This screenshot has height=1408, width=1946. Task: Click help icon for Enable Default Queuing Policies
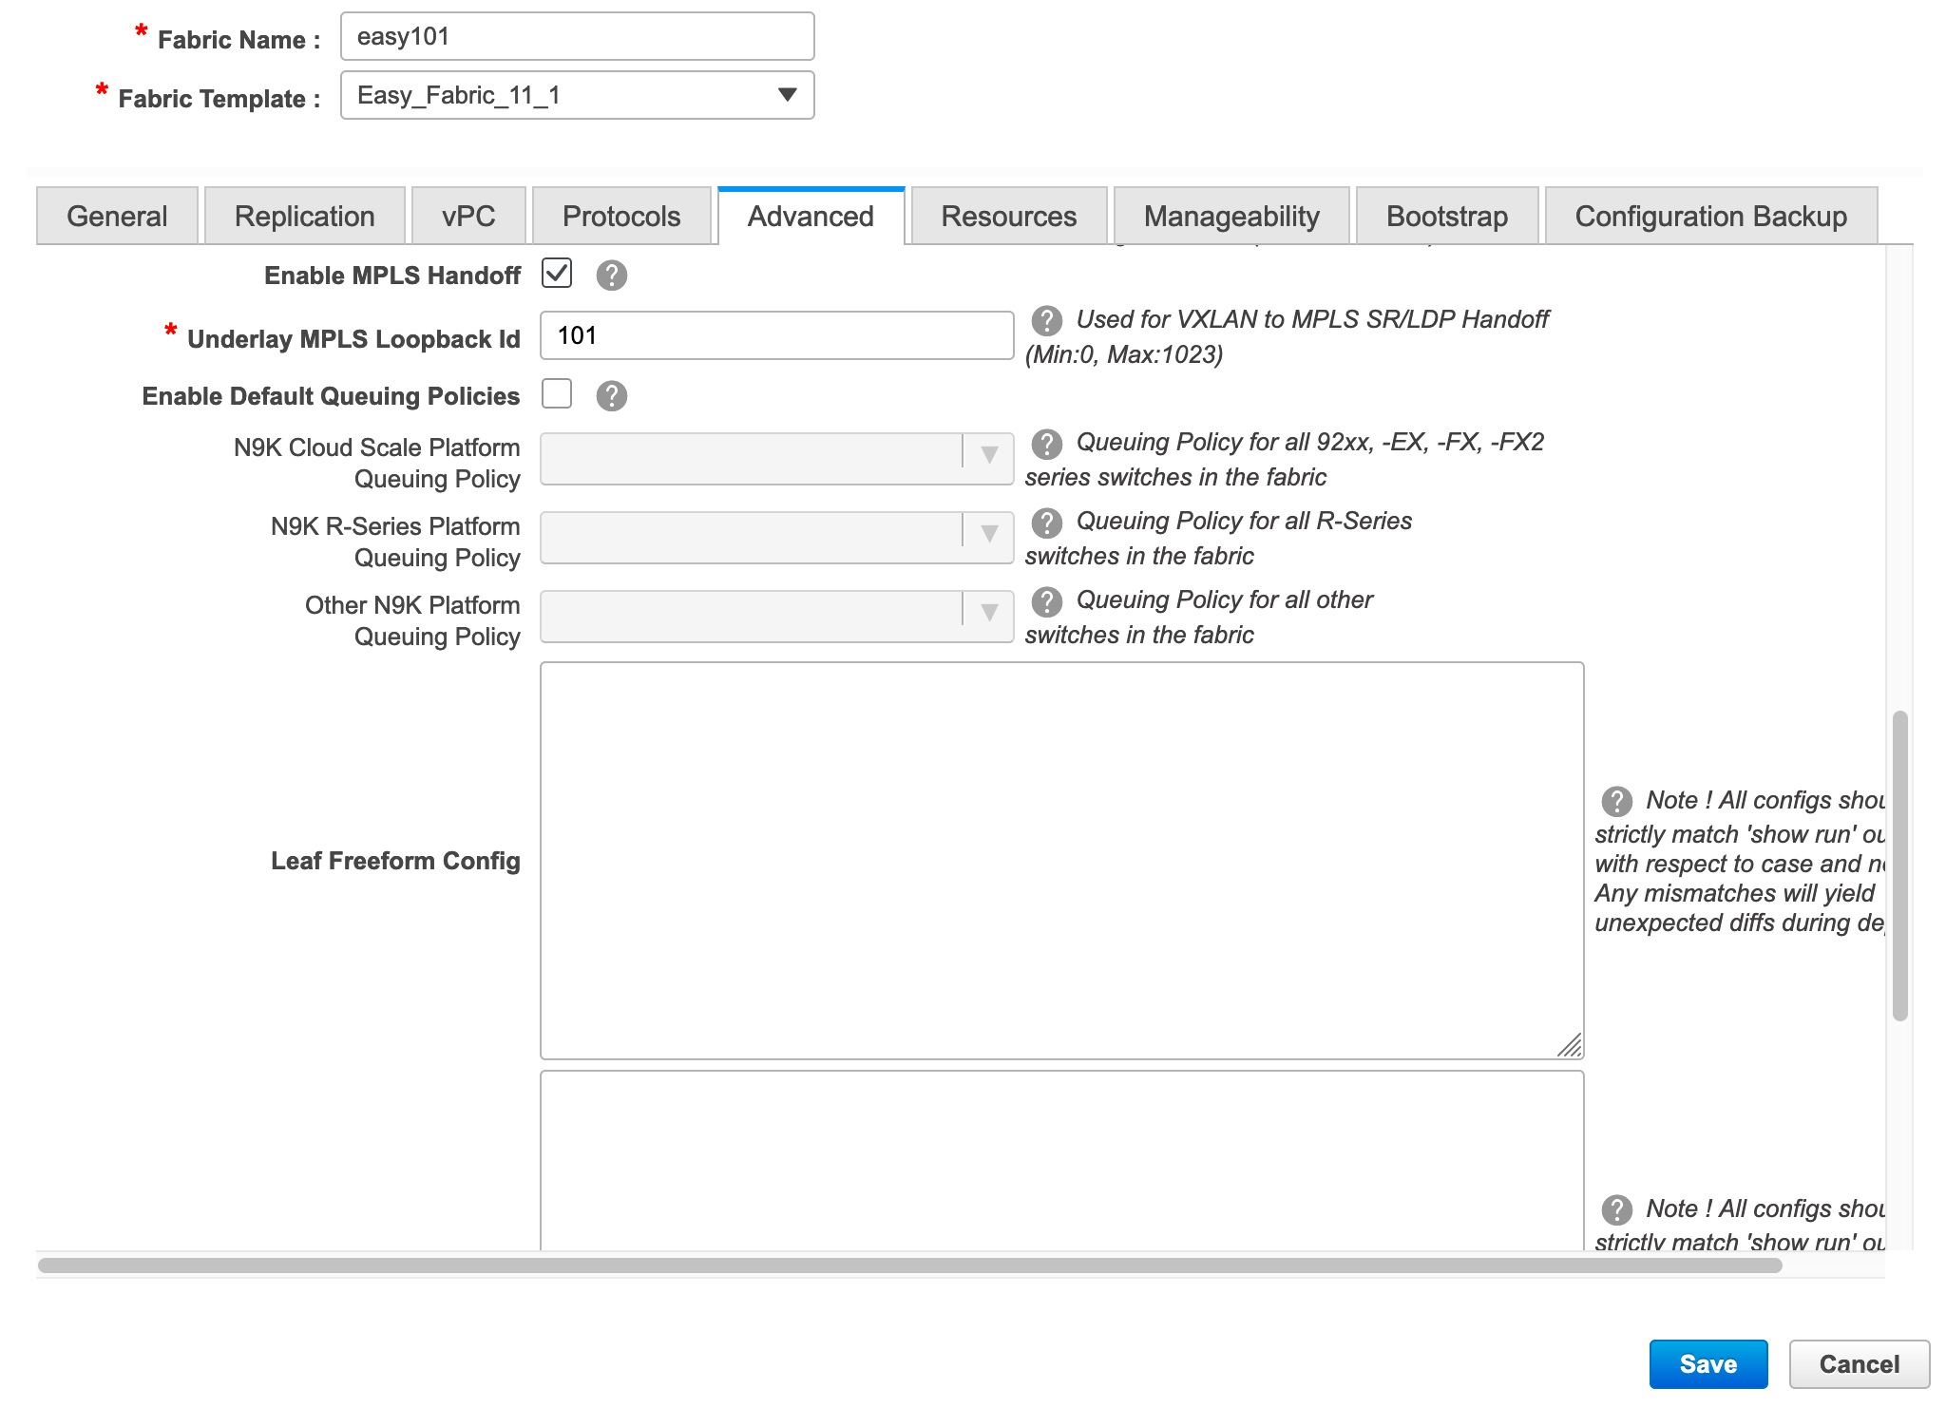coord(612,395)
